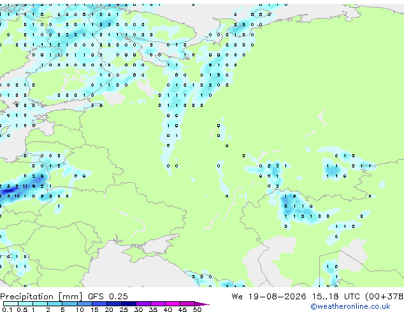404x312 pixels.
Task: Click the purple swatch between 30 and 35
Action: 143,304
